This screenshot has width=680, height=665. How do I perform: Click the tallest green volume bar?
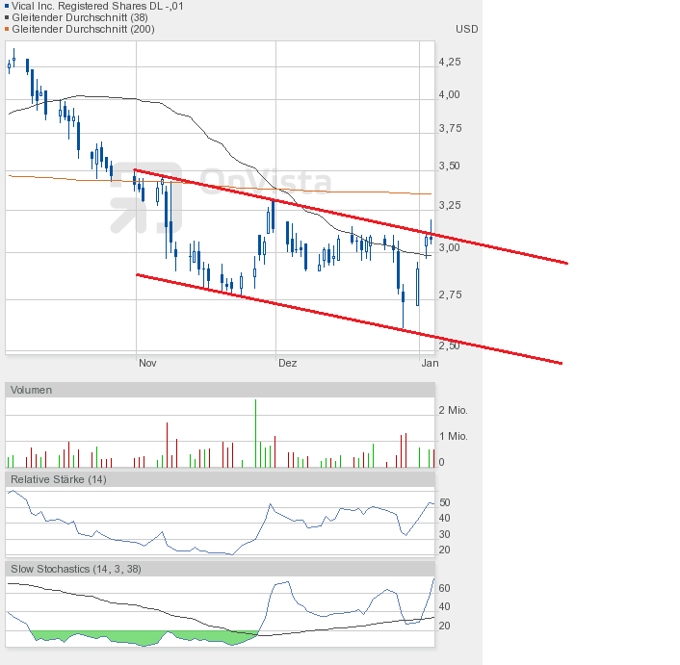coord(255,433)
